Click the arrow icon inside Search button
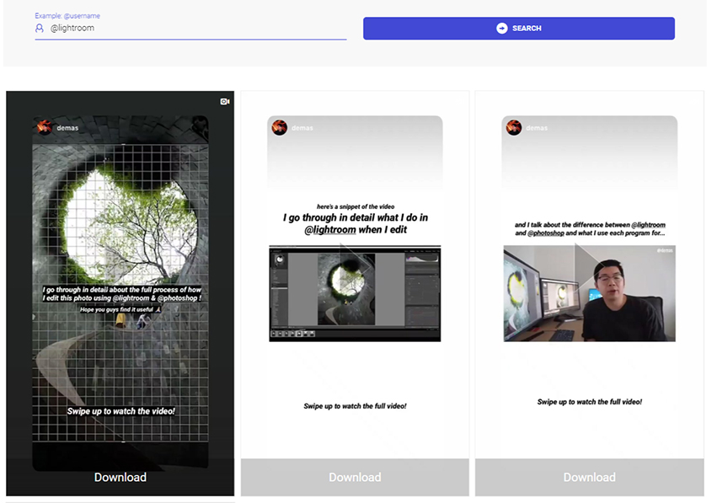728x503 pixels. 502,29
